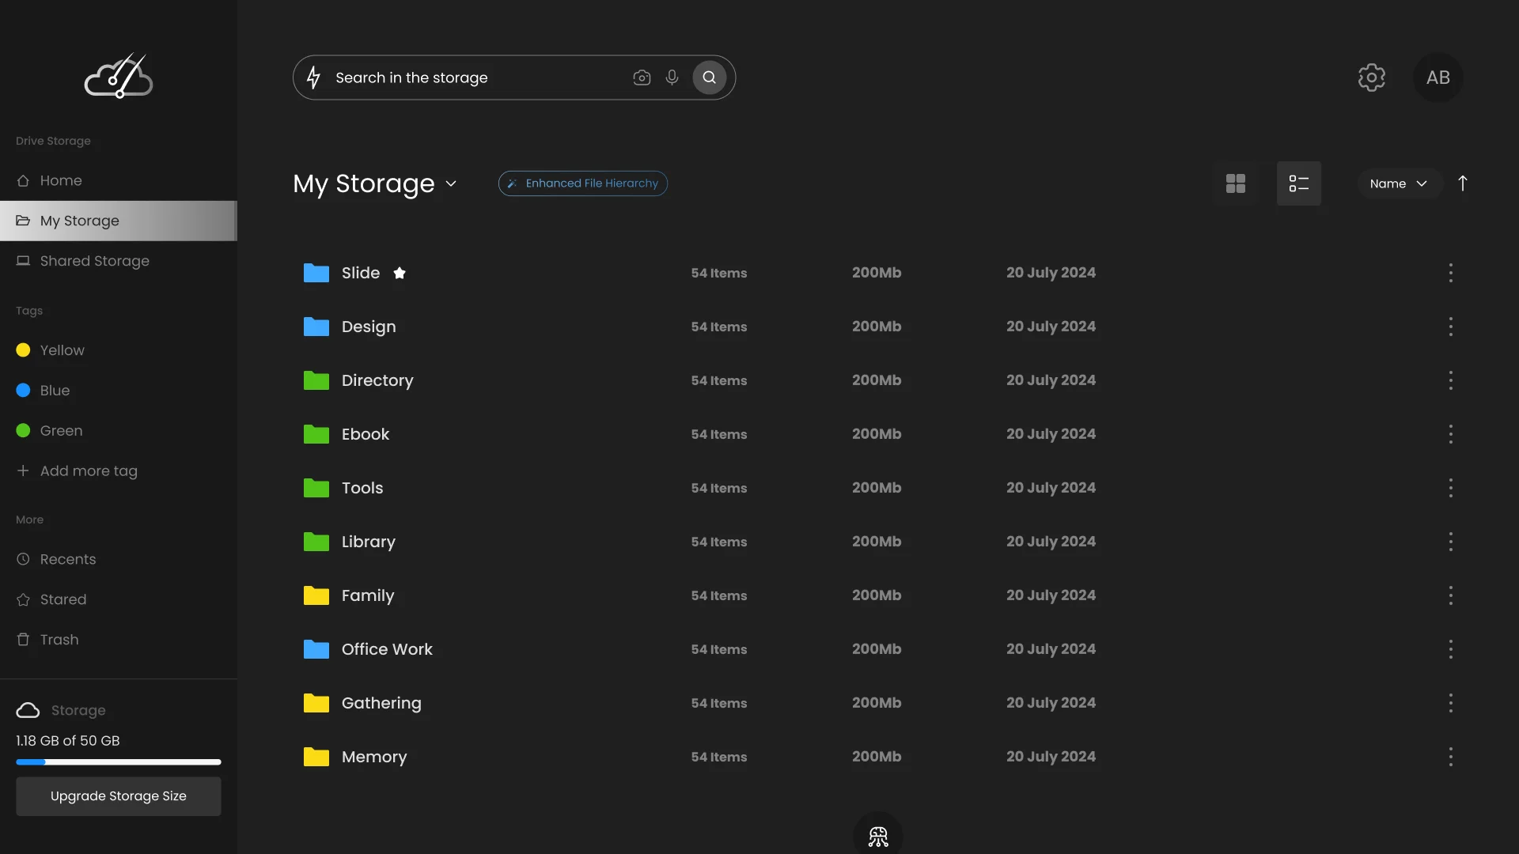Open Recents in sidebar
This screenshot has width=1519, height=854.
click(x=119, y=559)
